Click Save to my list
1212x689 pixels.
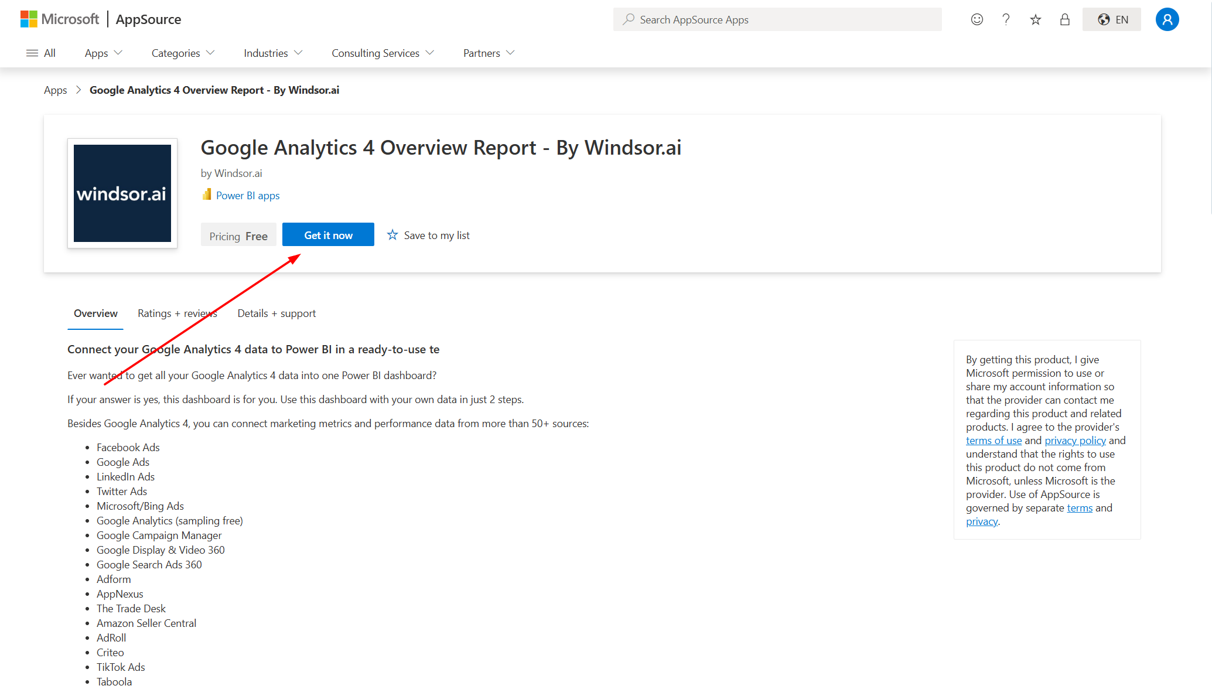pyautogui.click(x=429, y=236)
